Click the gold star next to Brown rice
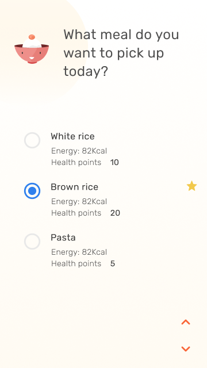 (191, 186)
